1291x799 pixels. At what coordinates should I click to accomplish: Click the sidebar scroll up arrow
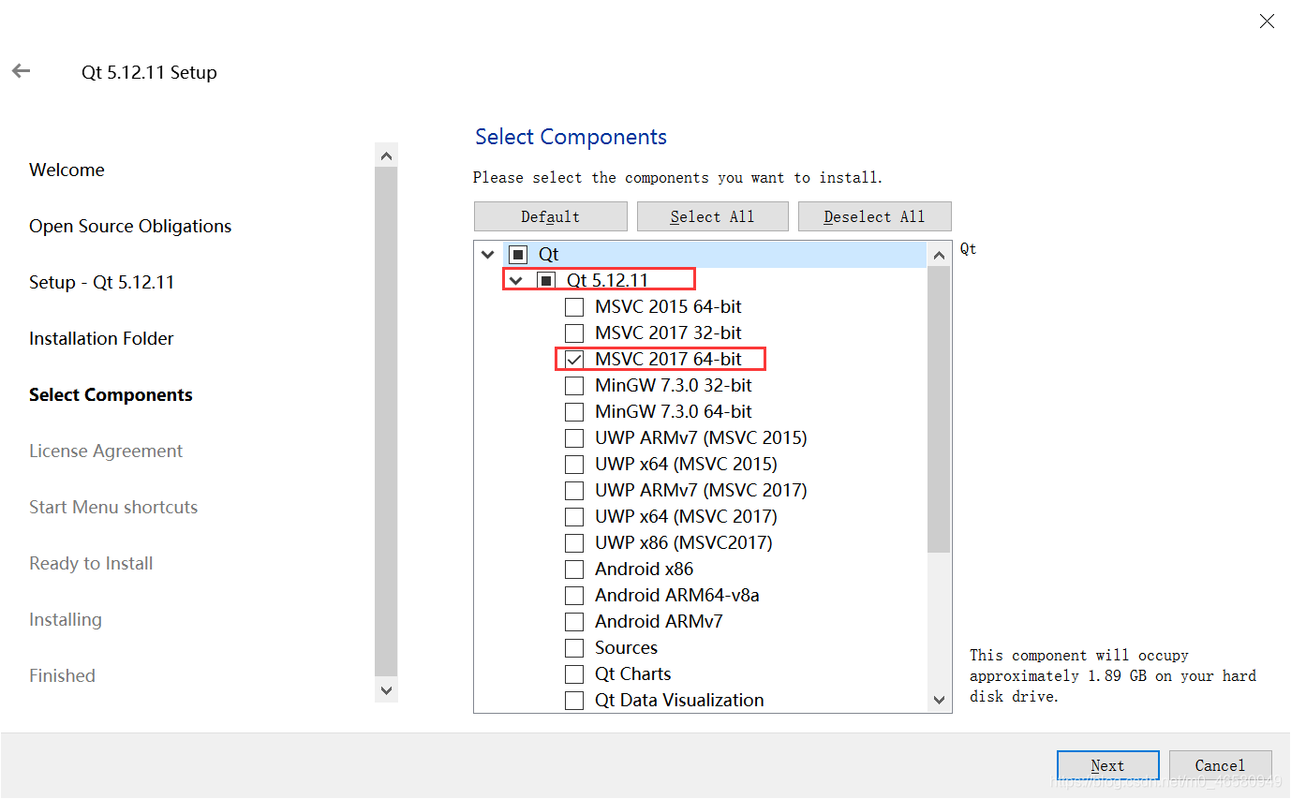click(x=386, y=155)
